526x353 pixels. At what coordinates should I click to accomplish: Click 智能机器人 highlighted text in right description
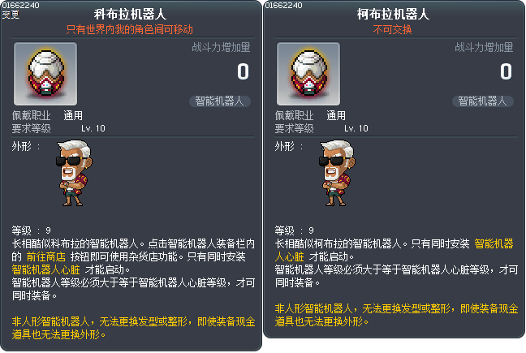click(494, 243)
